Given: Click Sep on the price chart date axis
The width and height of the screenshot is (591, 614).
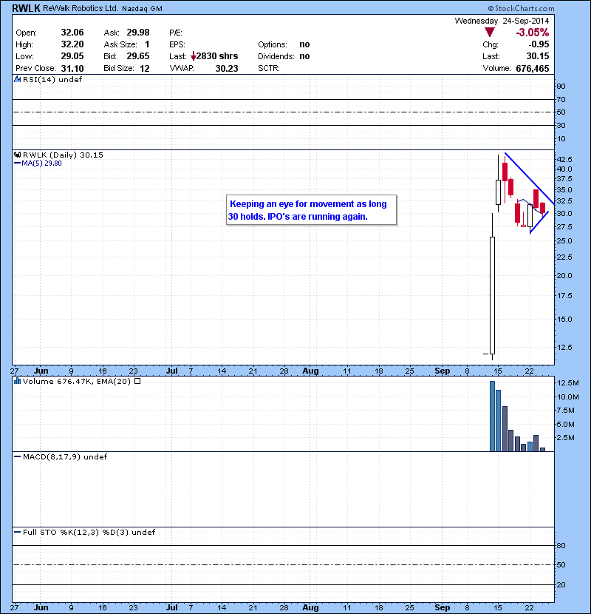Looking at the screenshot, I should [x=443, y=371].
